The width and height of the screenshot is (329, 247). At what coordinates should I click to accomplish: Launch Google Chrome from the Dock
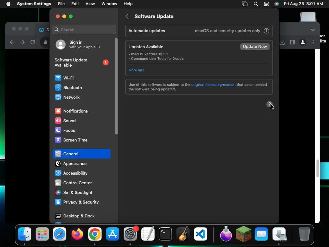coord(95,234)
